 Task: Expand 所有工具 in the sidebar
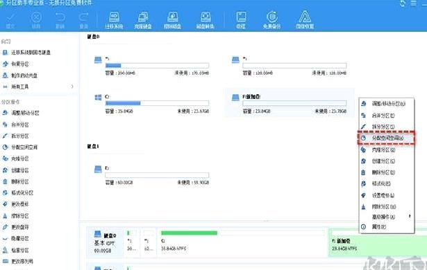pos(38,87)
